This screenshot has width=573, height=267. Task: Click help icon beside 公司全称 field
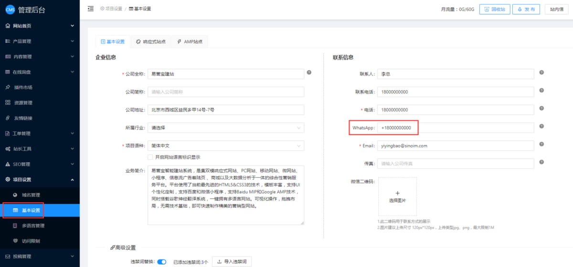coord(309,72)
